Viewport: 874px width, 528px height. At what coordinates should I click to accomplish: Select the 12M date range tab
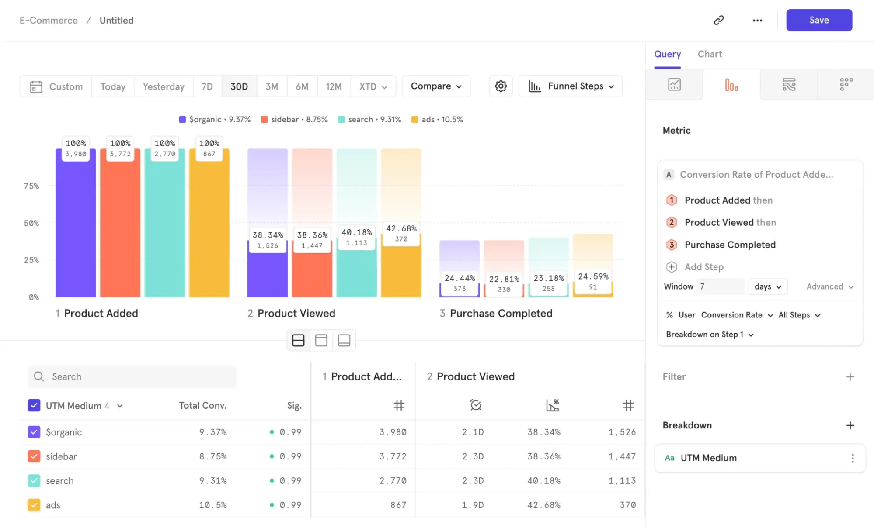[334, 86]
